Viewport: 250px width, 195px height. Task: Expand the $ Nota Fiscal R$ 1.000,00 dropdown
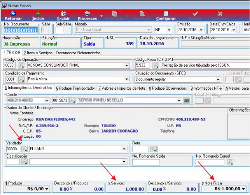point(243,189)
